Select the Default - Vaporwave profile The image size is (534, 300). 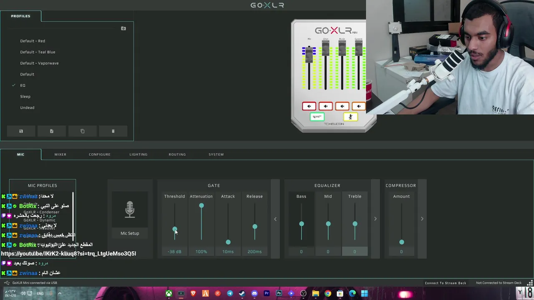click(39, 63)
